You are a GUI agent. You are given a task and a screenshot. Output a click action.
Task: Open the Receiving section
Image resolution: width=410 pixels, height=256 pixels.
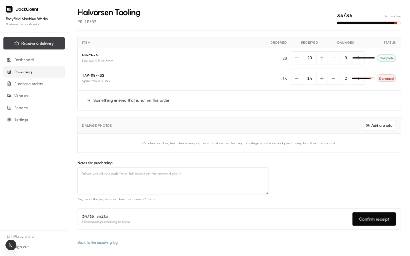click(34, 72)
